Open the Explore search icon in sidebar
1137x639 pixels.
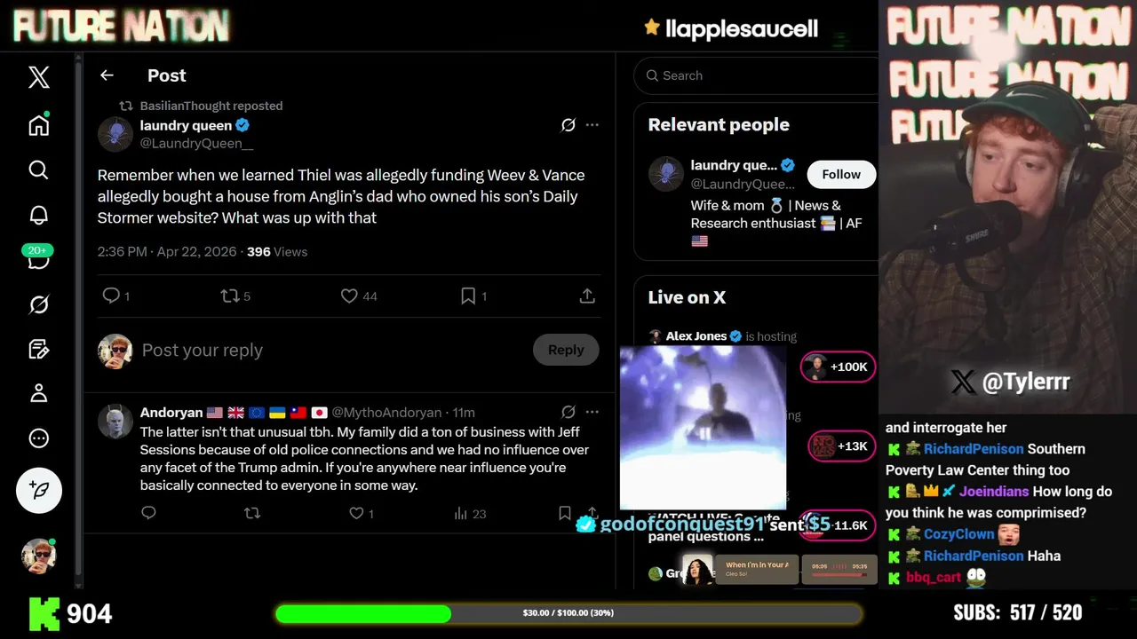38,170
